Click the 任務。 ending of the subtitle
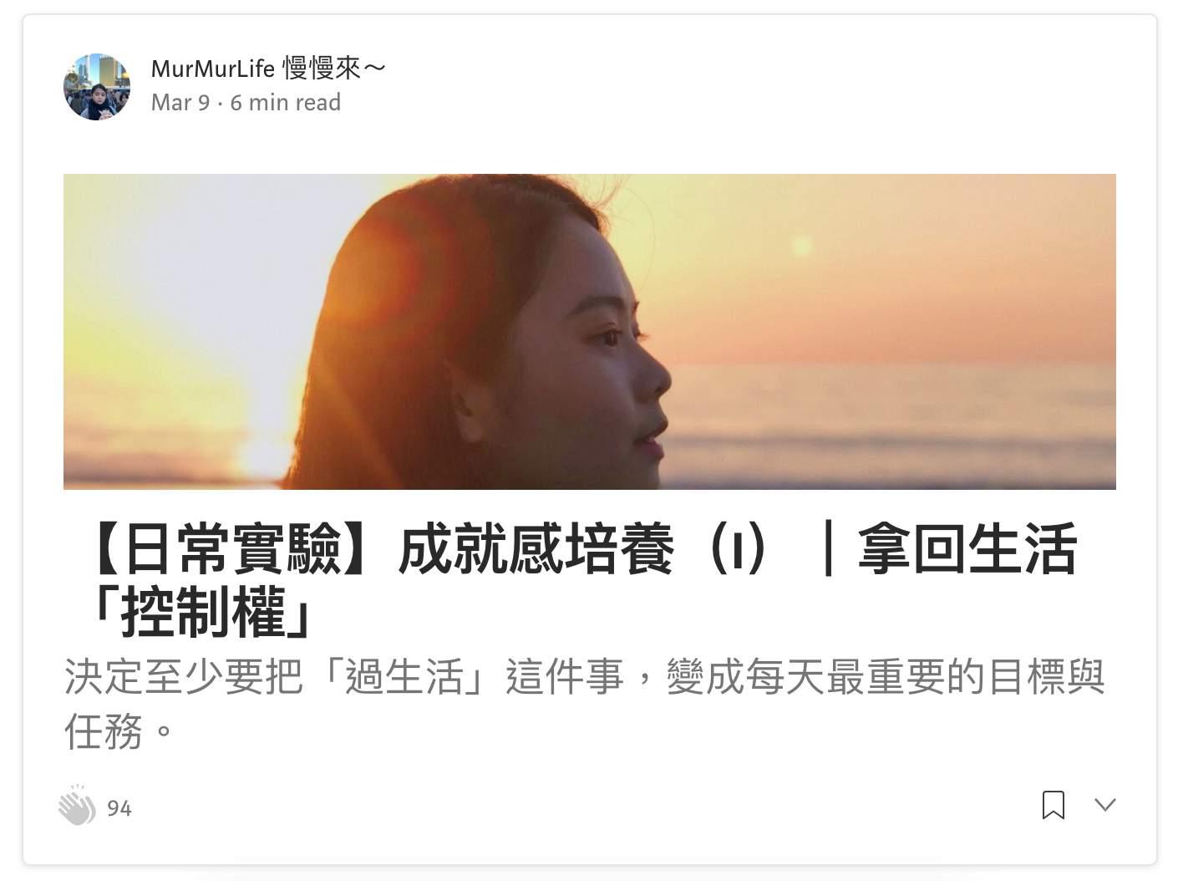This screenshot has height=881, width=1178. point(121,731)
